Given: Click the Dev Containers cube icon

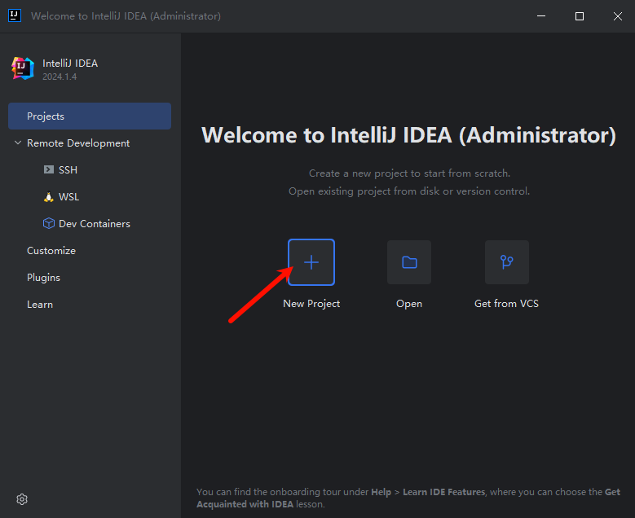Looking at the screenshot, I should pyautogui.click(x=49, y=223).
